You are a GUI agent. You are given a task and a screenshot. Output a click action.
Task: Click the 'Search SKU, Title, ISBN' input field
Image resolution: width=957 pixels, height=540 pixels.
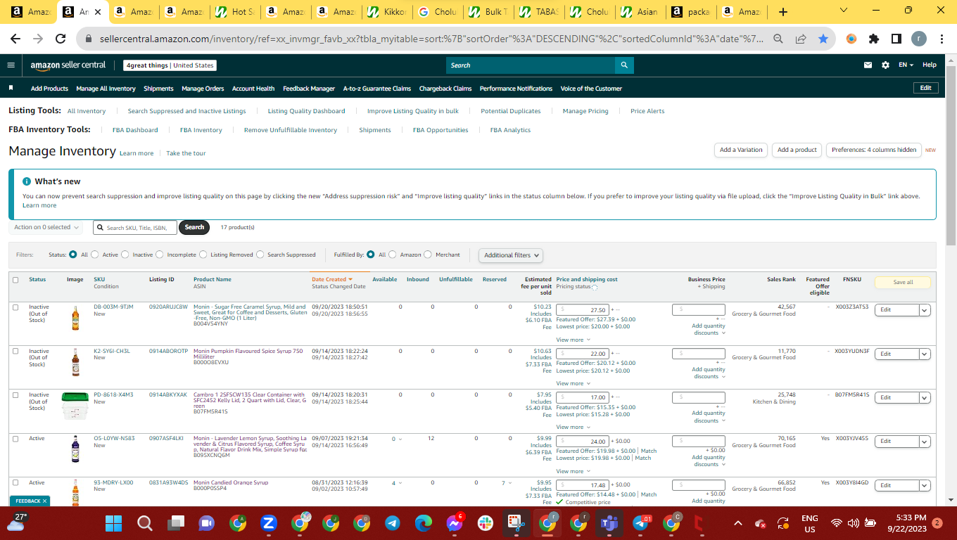tap(135, 227)
